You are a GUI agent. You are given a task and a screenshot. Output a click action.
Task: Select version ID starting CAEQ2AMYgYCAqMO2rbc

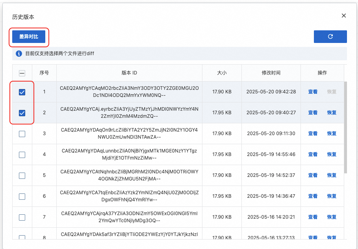coord(129,92)
